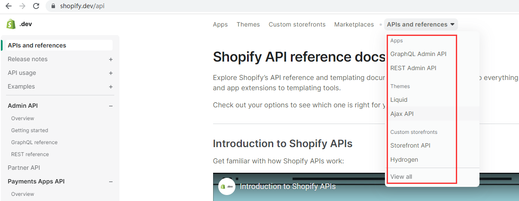Click the browser back arrow
The image size is (519, 201).
point(8,6)
